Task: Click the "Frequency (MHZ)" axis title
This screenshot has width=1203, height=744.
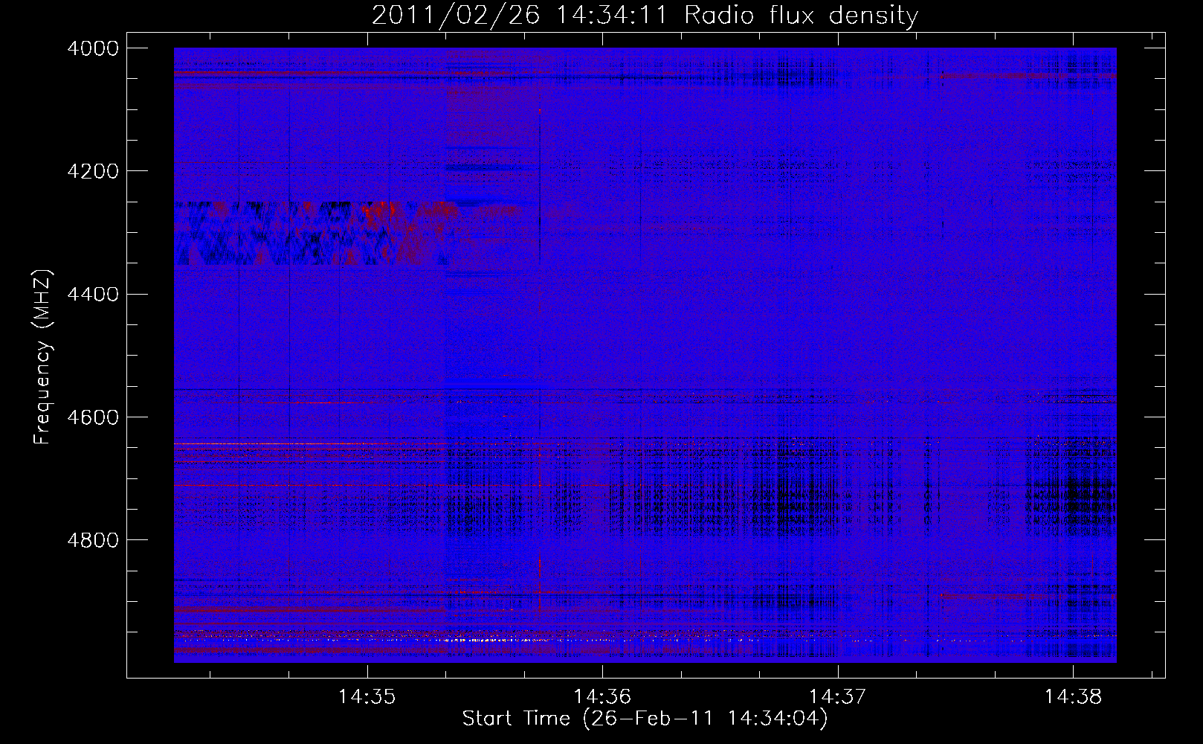Action: pyautogui.click(x=43, y=357)
